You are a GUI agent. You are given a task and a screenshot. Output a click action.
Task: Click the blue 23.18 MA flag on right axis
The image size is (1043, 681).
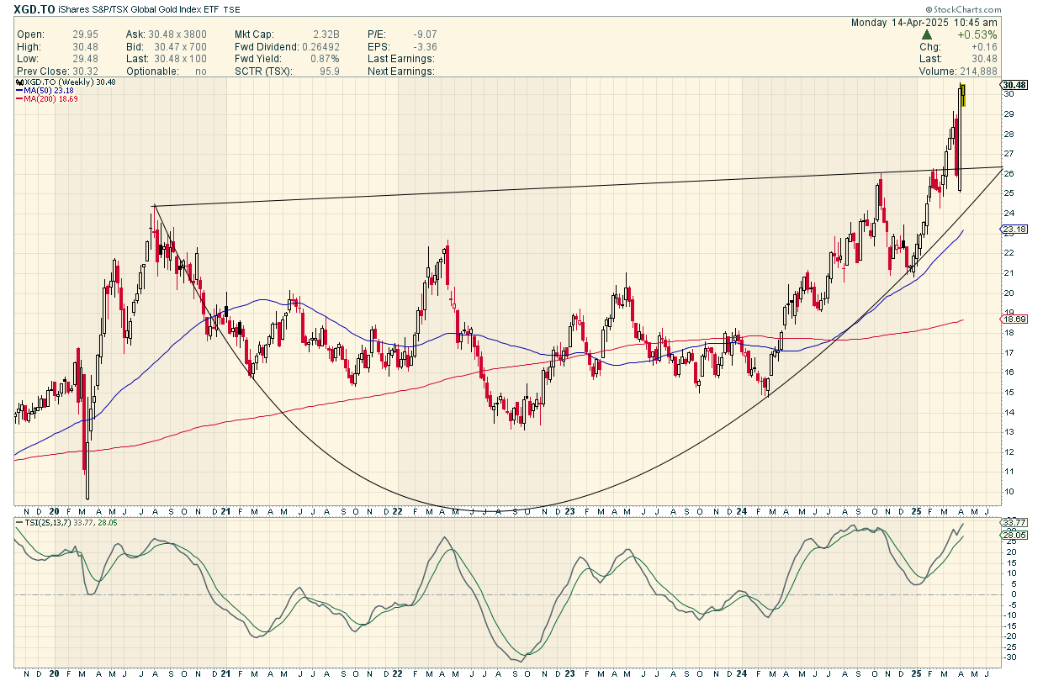1015,229
